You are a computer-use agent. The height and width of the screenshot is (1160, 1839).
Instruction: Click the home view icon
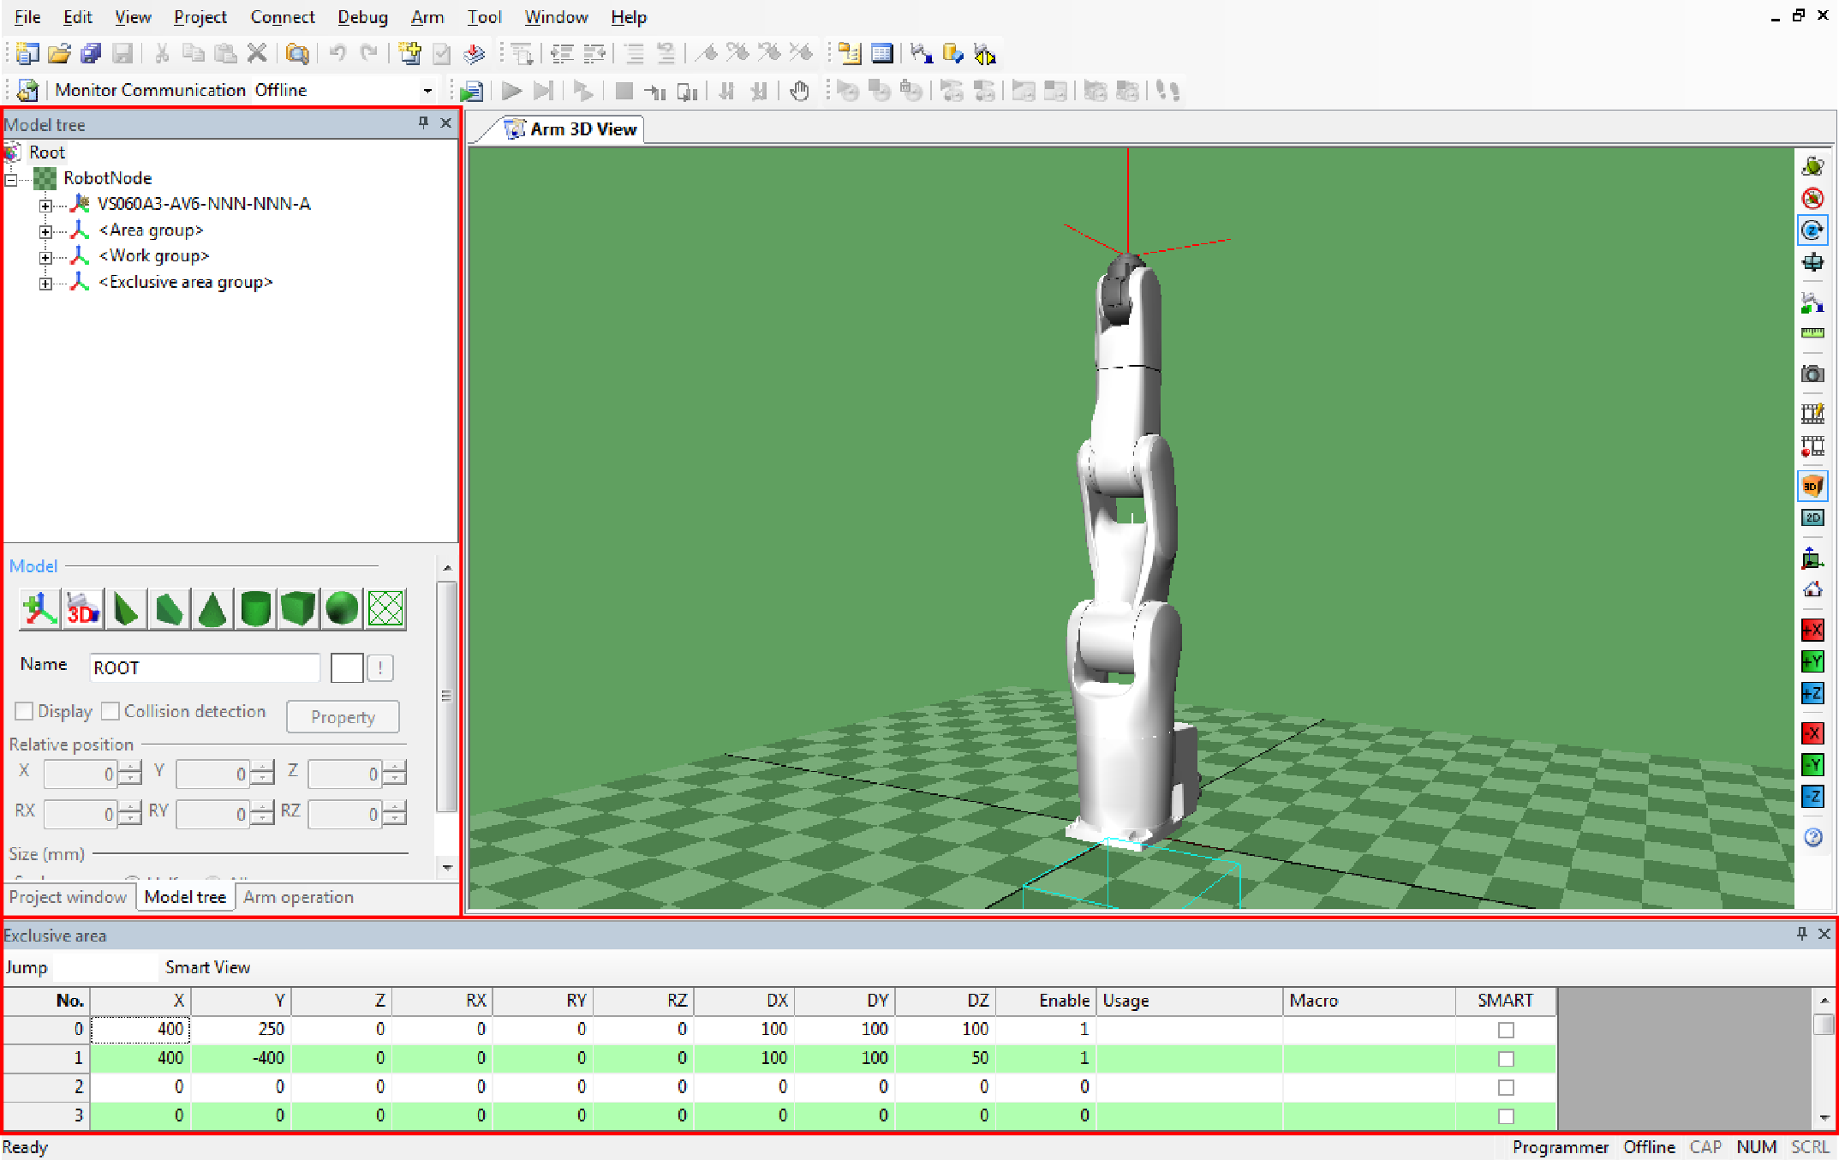click(x=1812, y=589)
